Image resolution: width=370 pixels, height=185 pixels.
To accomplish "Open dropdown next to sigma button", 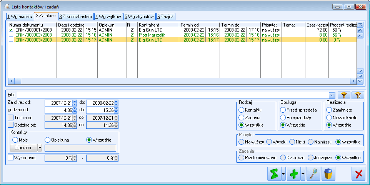I will tap(283, 174).
